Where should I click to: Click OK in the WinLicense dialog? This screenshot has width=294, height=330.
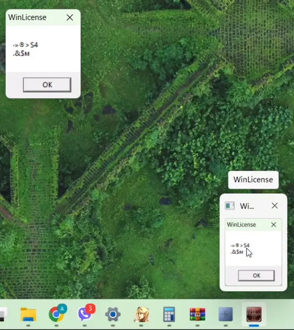point(47,84)
